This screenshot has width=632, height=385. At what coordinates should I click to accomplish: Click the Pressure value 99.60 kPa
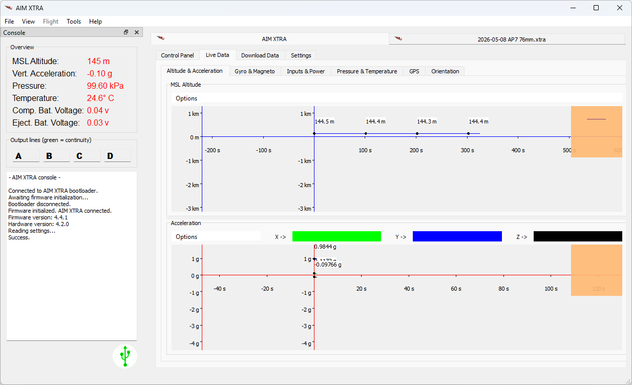click(106, 86)
